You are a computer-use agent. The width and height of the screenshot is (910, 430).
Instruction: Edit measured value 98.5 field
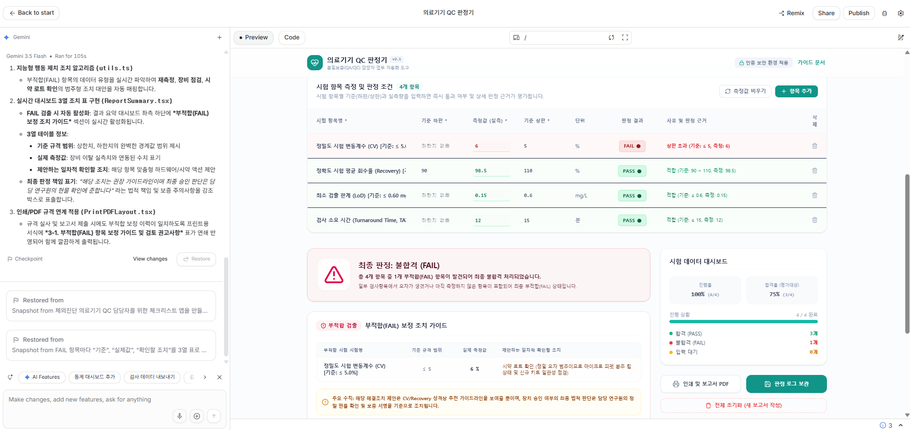click(491, 171)
